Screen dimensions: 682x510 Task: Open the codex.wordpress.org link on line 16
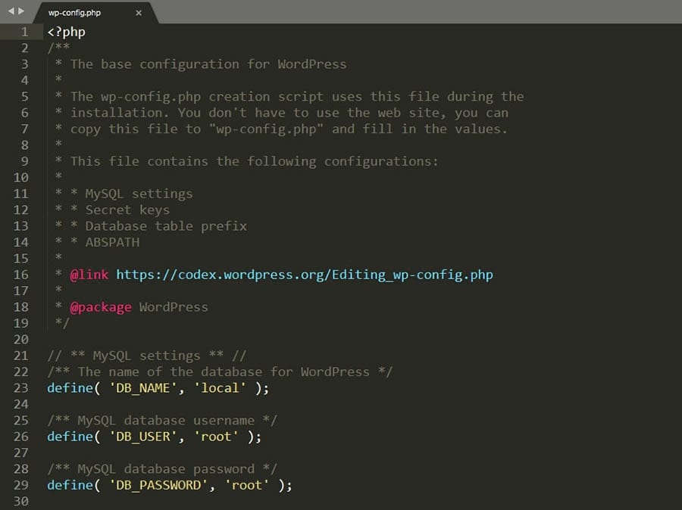(304, 275)
